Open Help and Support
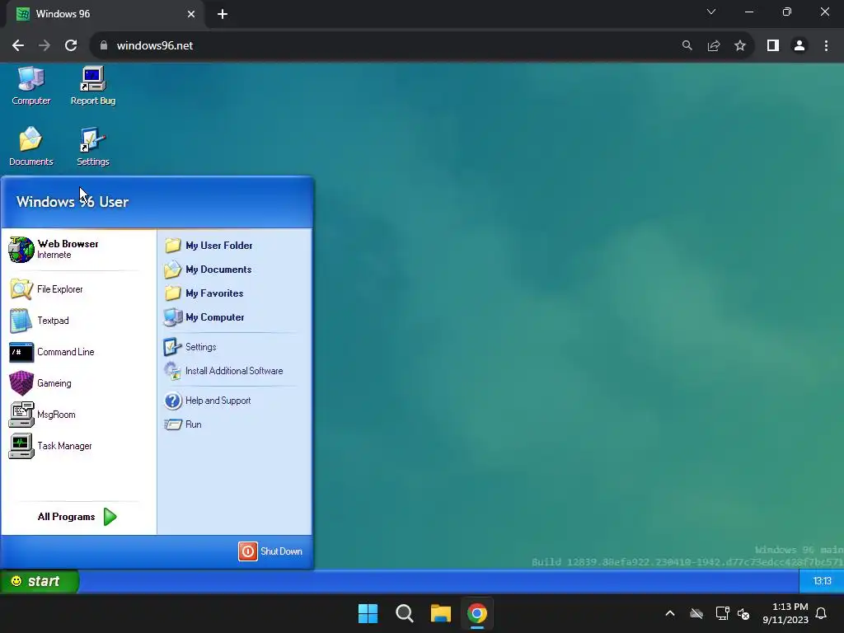844x633 pixels. pyautogui.click(x=207, y=401)
